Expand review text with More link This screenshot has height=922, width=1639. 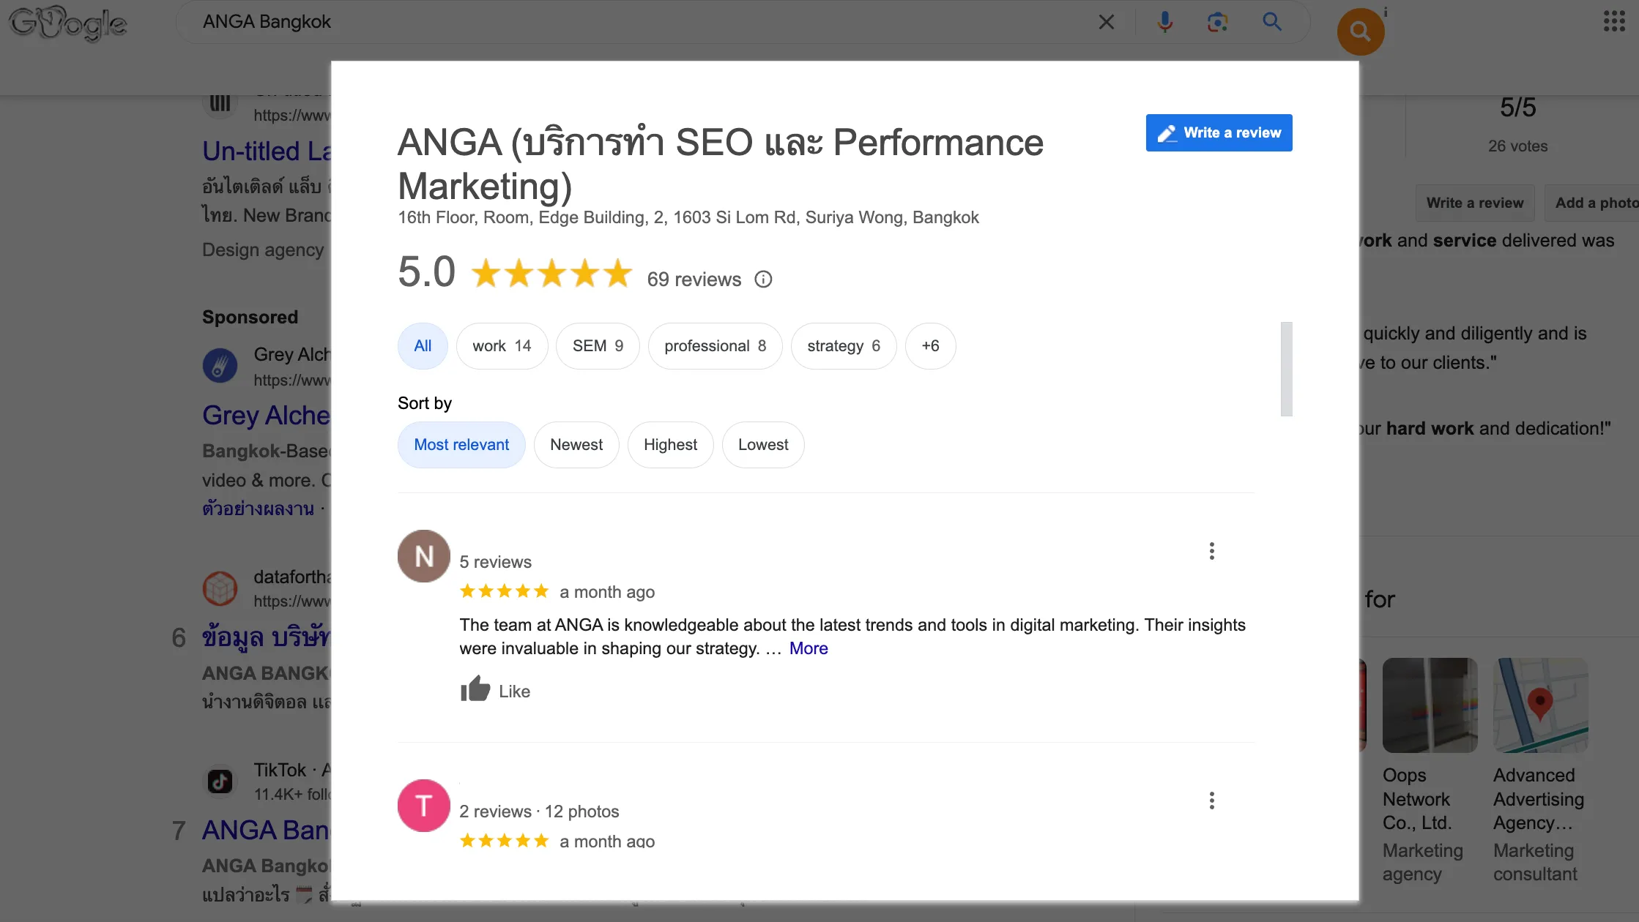tap(809, 648)
